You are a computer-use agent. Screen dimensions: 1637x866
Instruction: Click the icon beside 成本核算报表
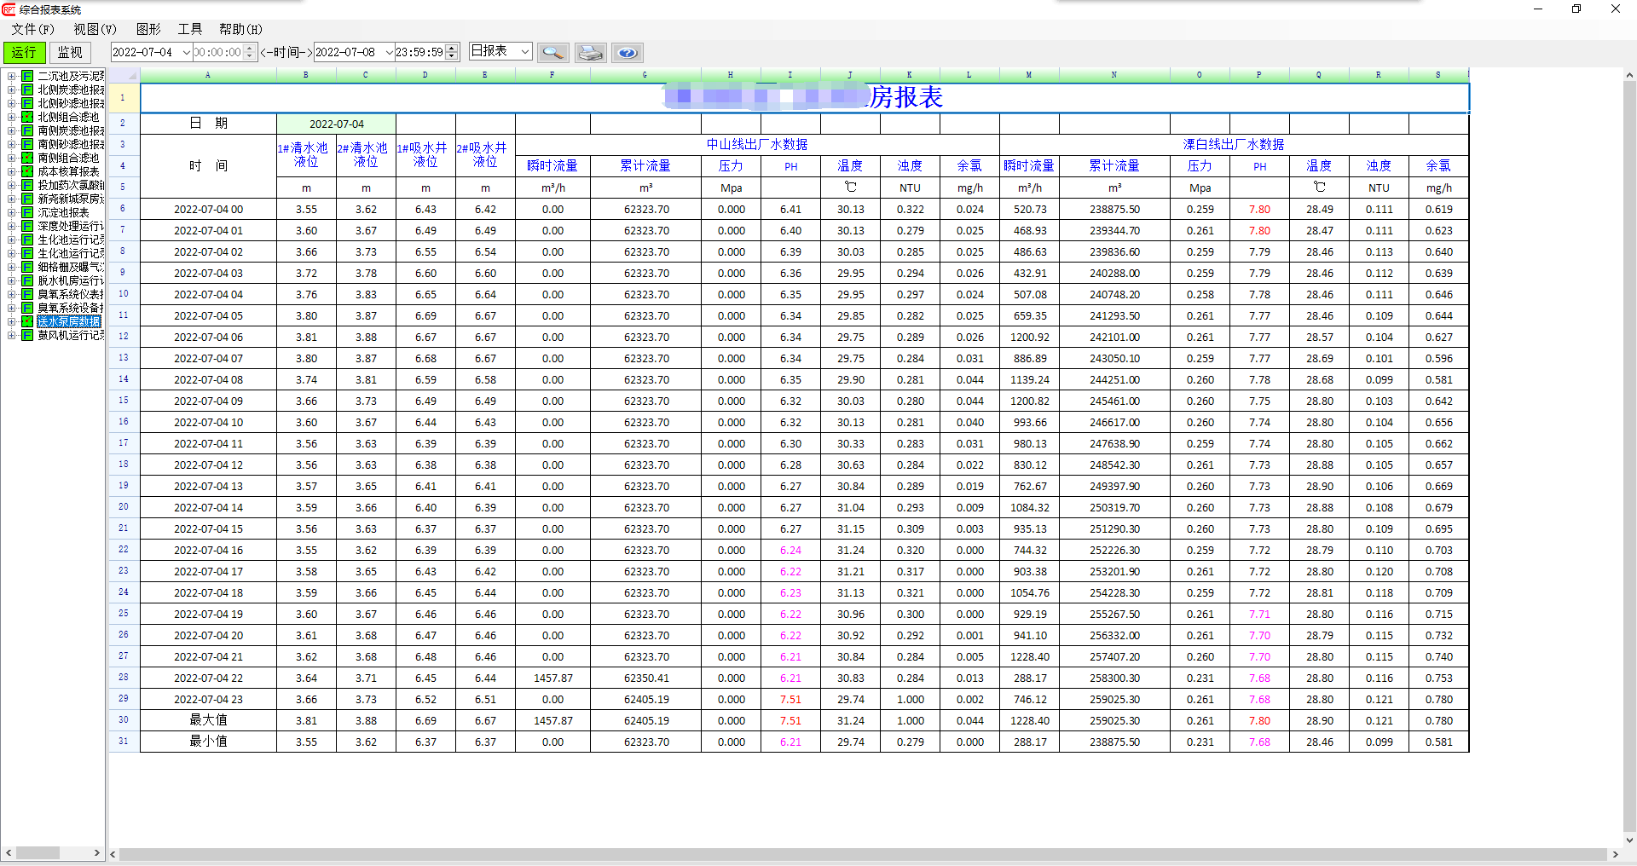point(27,171)
